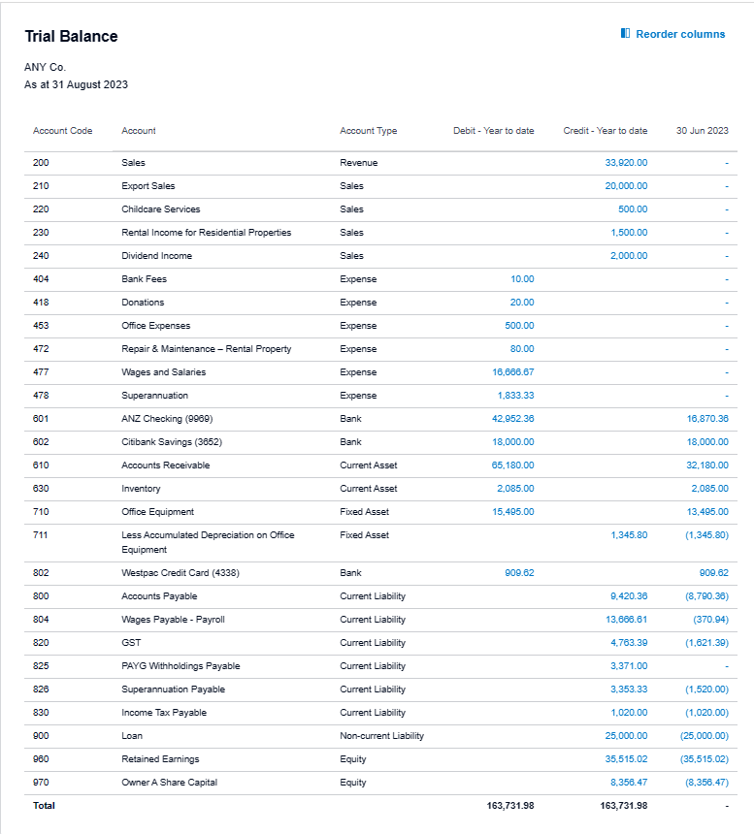Open Wages and Salaries debit 16,666.67
Viewport: 754px width, 834px height.
[x=513, y=372]
